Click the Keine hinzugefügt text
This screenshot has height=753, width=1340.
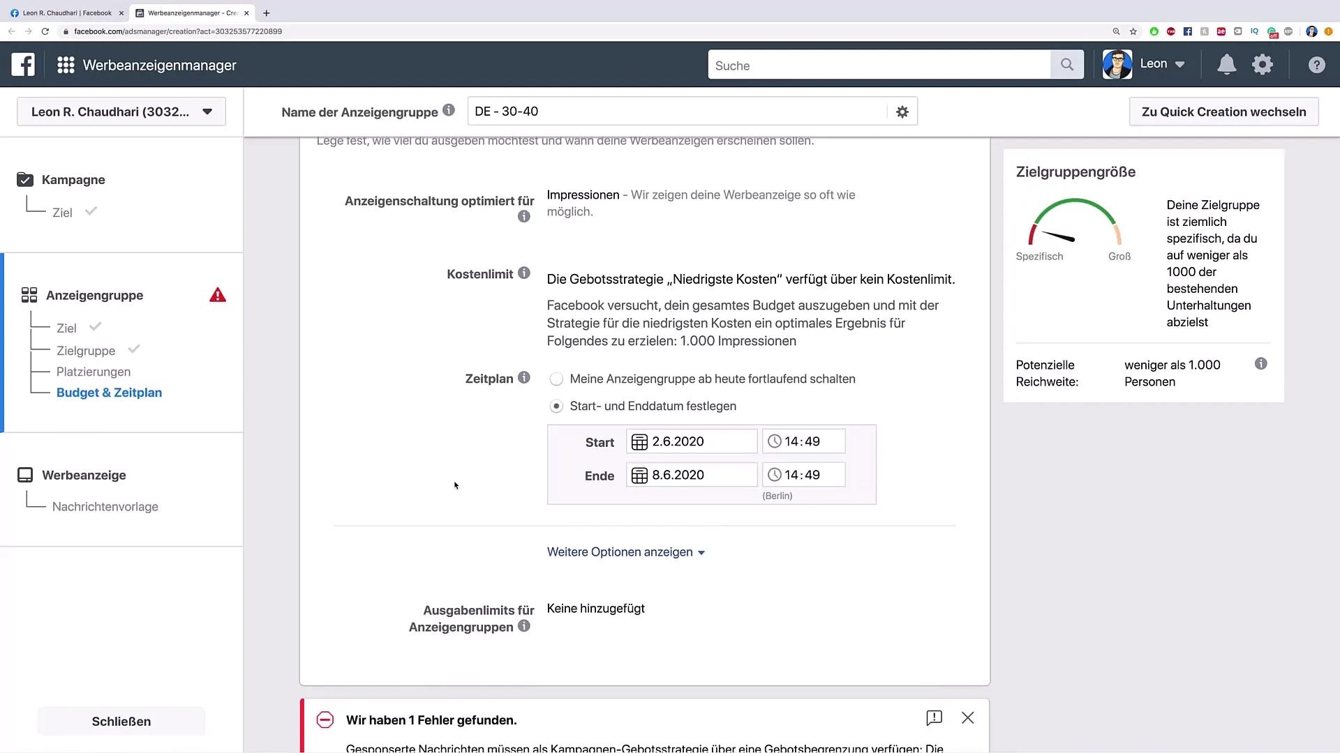point(596,609)
